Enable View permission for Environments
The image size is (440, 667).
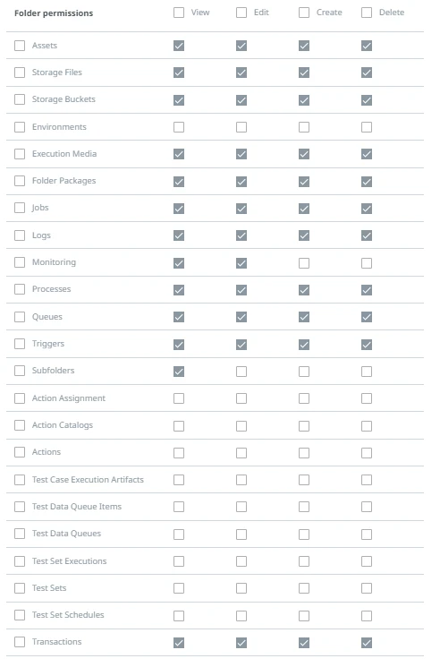tap(179, 127)
